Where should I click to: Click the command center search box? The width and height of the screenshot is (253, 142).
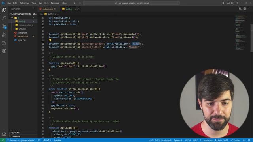point(131,3)
